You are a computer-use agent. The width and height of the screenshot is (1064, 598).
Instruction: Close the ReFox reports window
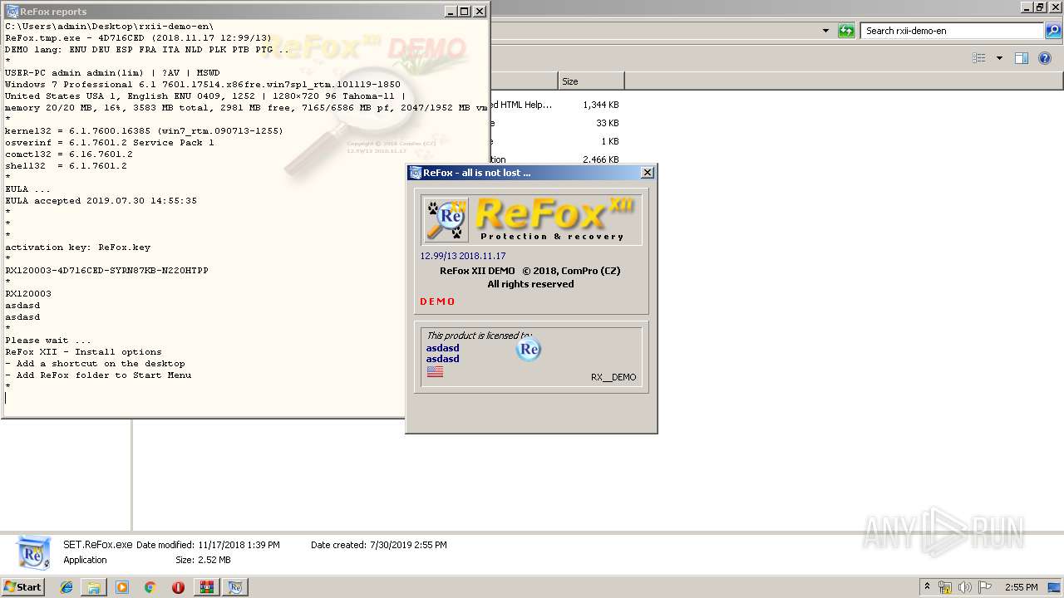tap(480, 11)
